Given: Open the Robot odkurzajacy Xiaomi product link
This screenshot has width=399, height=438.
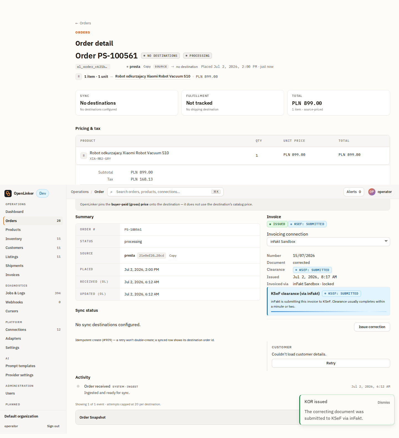Looking at the screenshot, I should [153, 76].
